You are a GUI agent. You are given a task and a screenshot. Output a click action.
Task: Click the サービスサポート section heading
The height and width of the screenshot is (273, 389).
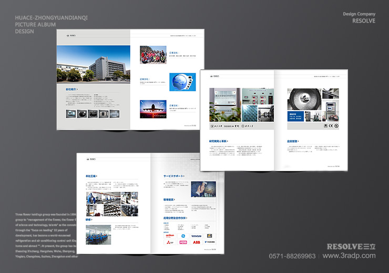click(x=174, y=176)
